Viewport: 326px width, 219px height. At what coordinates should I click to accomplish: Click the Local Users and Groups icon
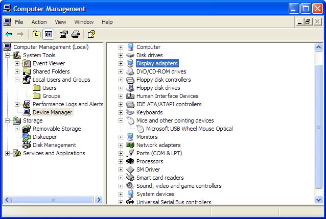27,80
